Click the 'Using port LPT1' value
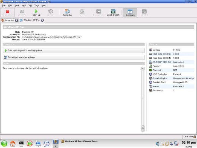The image size is (197, 148). click(x=181, y=82)
